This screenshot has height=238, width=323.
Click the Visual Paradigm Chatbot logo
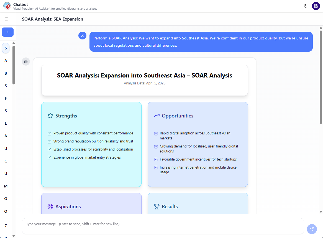click(x=7, y=6)
